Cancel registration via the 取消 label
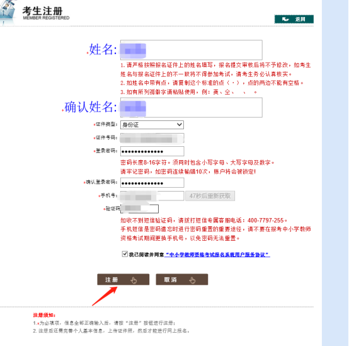Viewport: 349px width, 346px height. [x=170, y=280]
